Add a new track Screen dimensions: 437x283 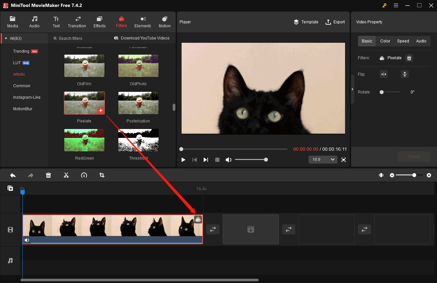(x=10, y=188)
